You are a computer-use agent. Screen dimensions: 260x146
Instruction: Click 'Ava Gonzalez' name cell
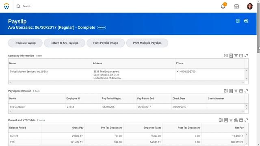[x=17, y=107]
